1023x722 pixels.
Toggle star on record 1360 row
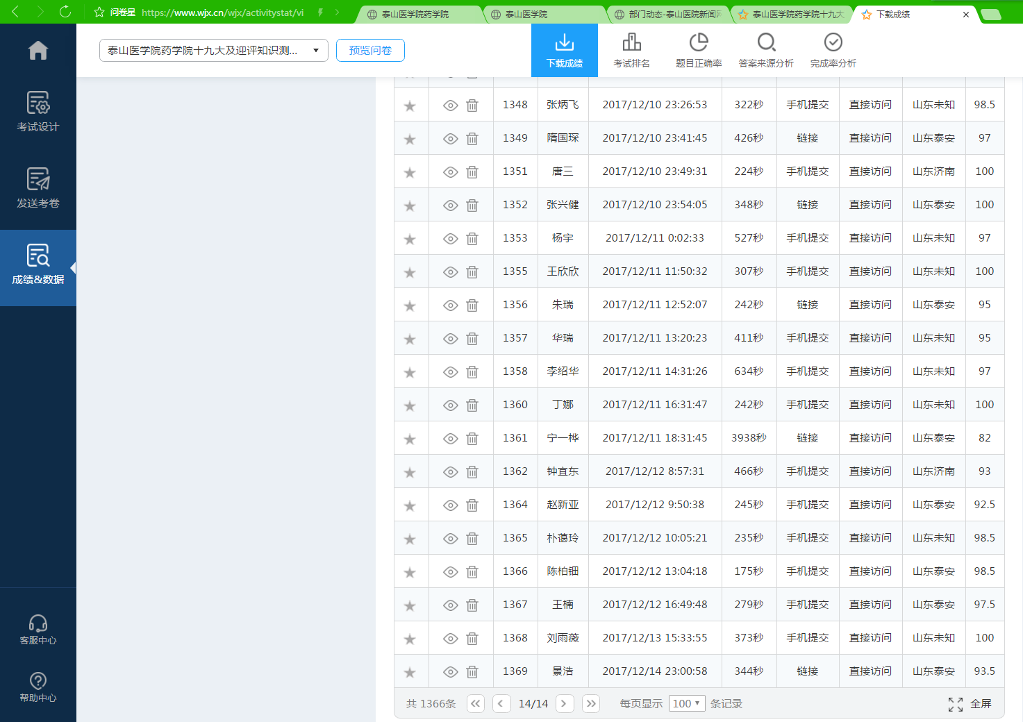410,405
